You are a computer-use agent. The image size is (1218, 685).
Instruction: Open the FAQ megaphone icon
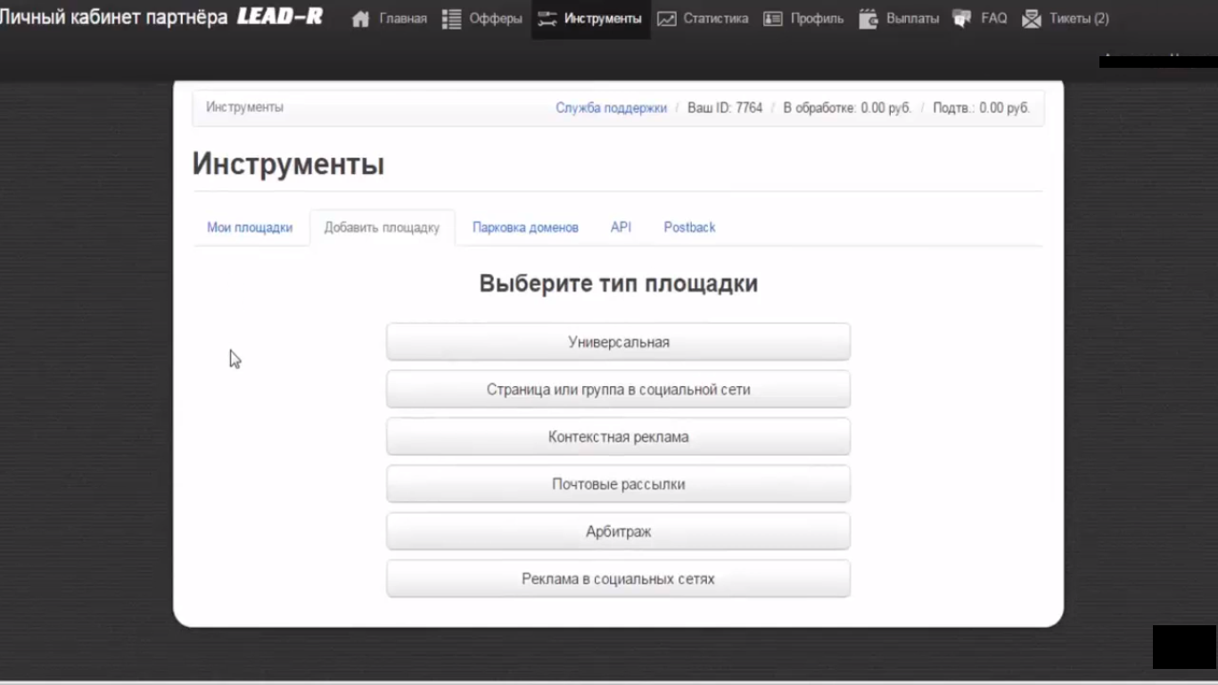[x=961, y=18]
